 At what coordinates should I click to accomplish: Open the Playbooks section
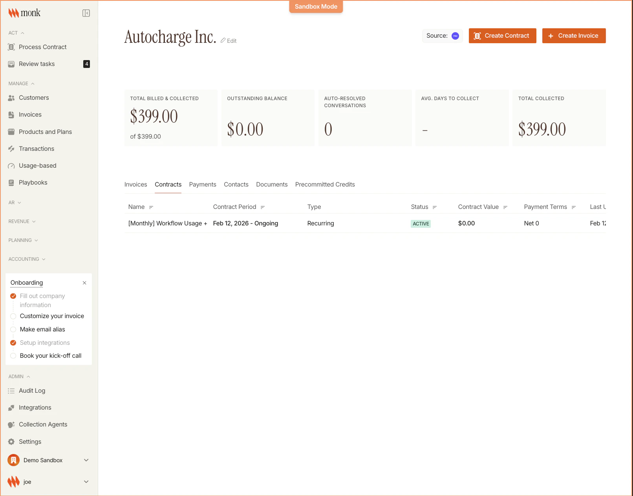point(33,182)
